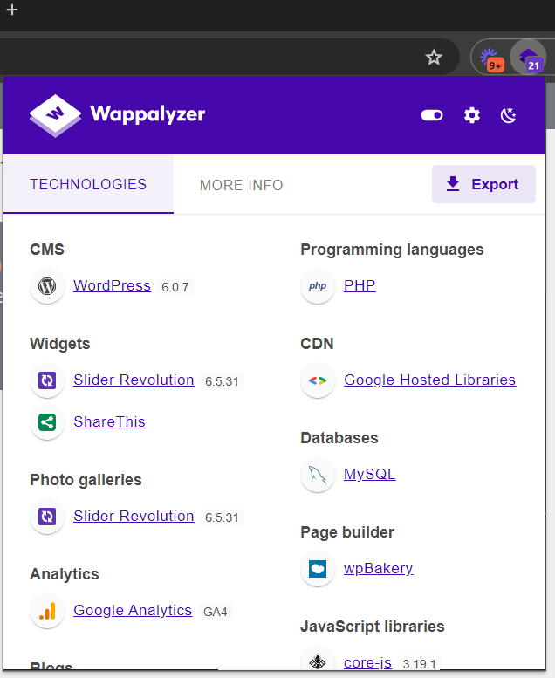
Task: Click the ShareThis green share icon
Action: (47, 422)
